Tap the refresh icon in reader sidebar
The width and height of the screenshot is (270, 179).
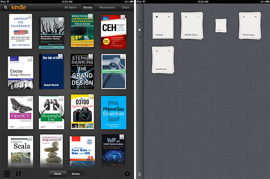click(x=140, y=174)
